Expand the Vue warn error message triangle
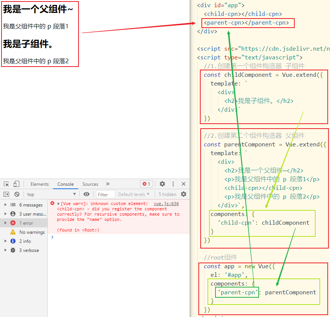This screenshot has width=330, height=317. (58, 204)
